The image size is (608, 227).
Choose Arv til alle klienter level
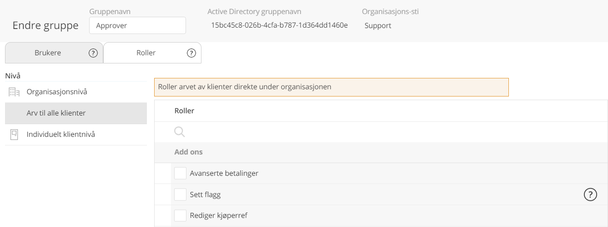coord(76,113)
